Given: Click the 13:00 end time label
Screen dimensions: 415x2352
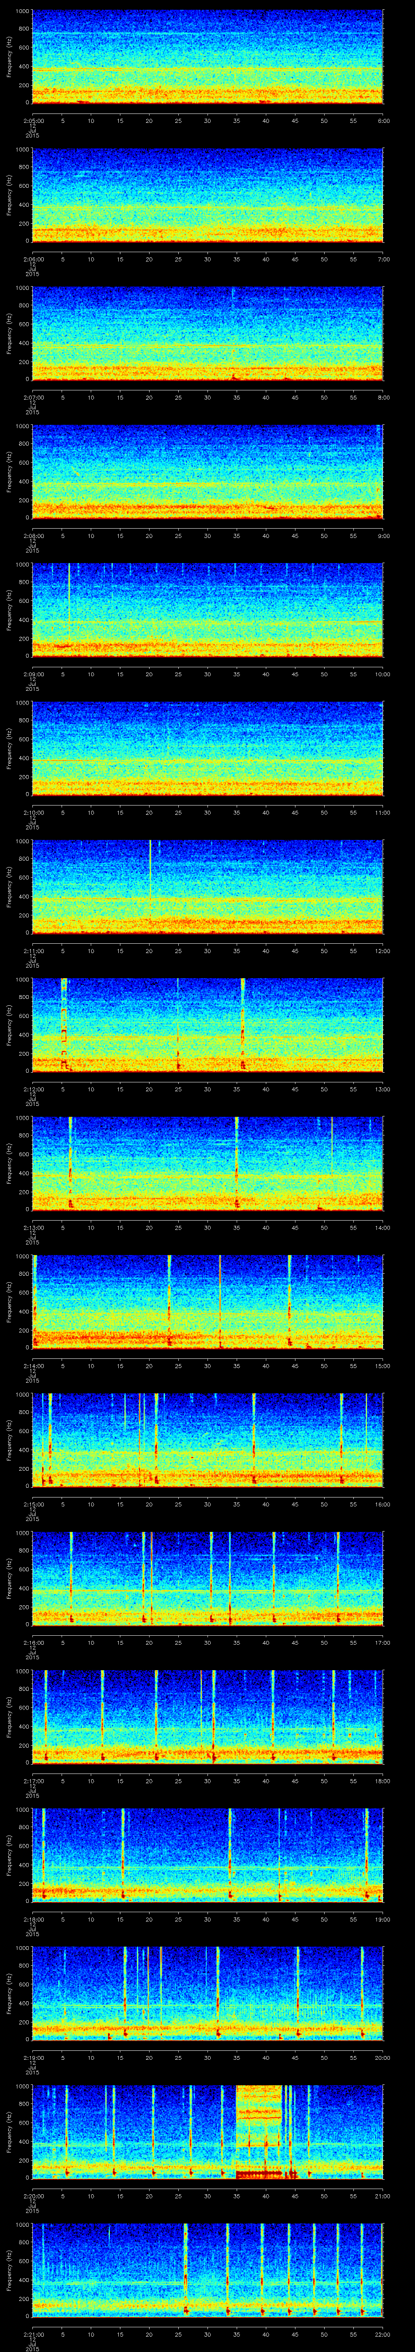Looking at the screenshot, I should (x=382, y=1089).
